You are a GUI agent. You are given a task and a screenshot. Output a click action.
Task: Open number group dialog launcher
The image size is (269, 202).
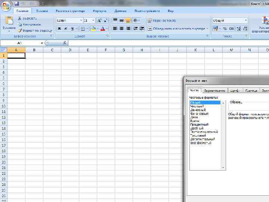point(246,36)
